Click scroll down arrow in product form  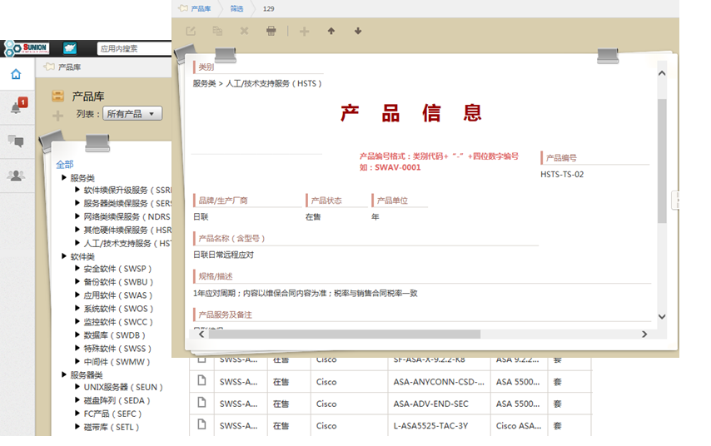click(662, 316)
